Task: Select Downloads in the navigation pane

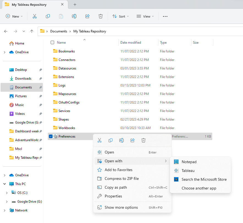Action: point(23,79)
